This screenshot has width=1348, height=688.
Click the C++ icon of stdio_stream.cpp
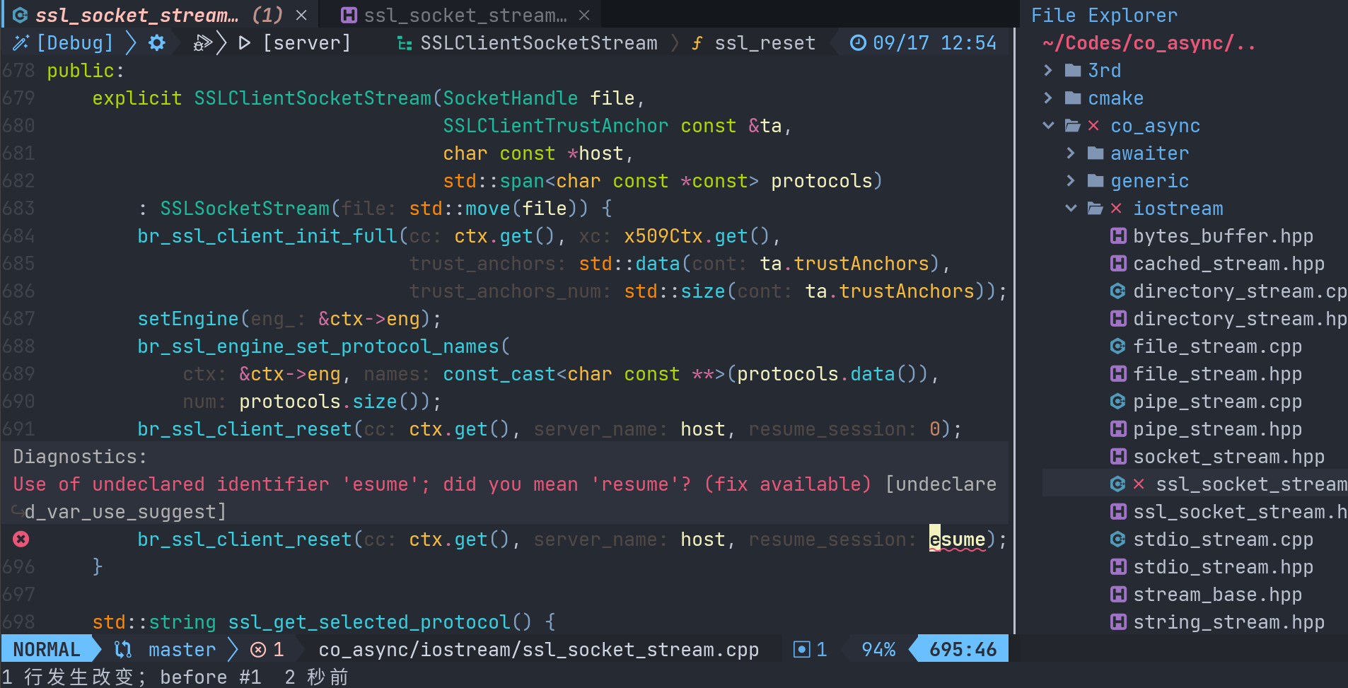pyautogui.click(x=1118, y=540)
